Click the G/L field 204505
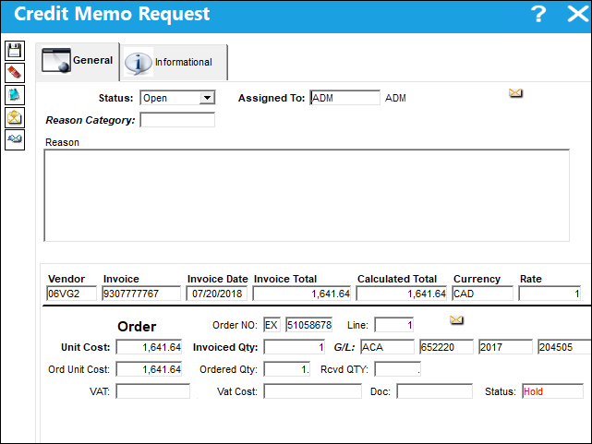This screenshot has height=444, width=592. pos(564,347)
